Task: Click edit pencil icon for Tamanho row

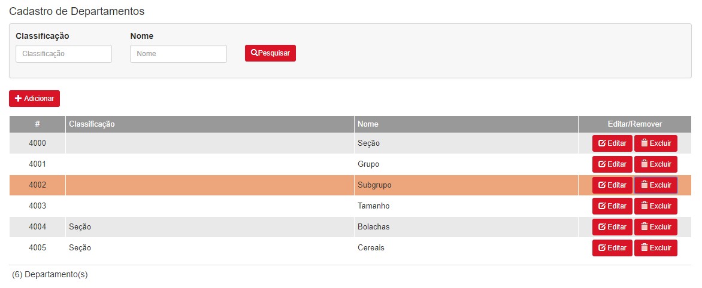Action: click(x=602, y=206)
